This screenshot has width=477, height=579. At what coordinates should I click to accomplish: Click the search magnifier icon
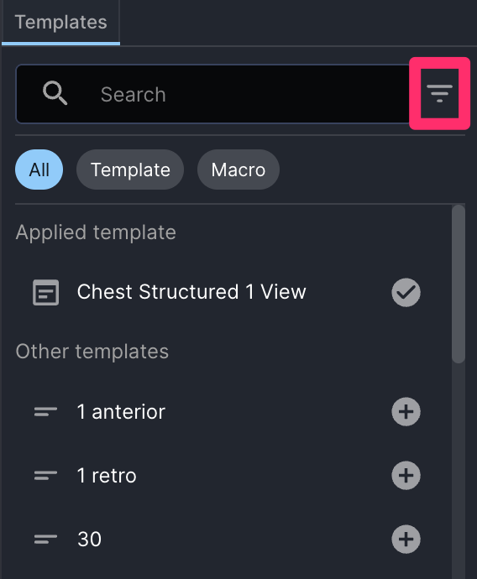[55, 93]
